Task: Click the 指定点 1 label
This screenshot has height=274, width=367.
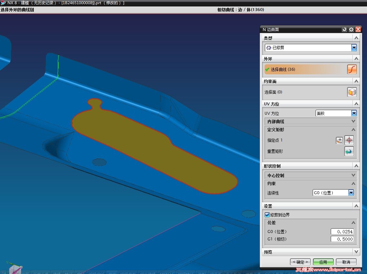Action: 275,140
